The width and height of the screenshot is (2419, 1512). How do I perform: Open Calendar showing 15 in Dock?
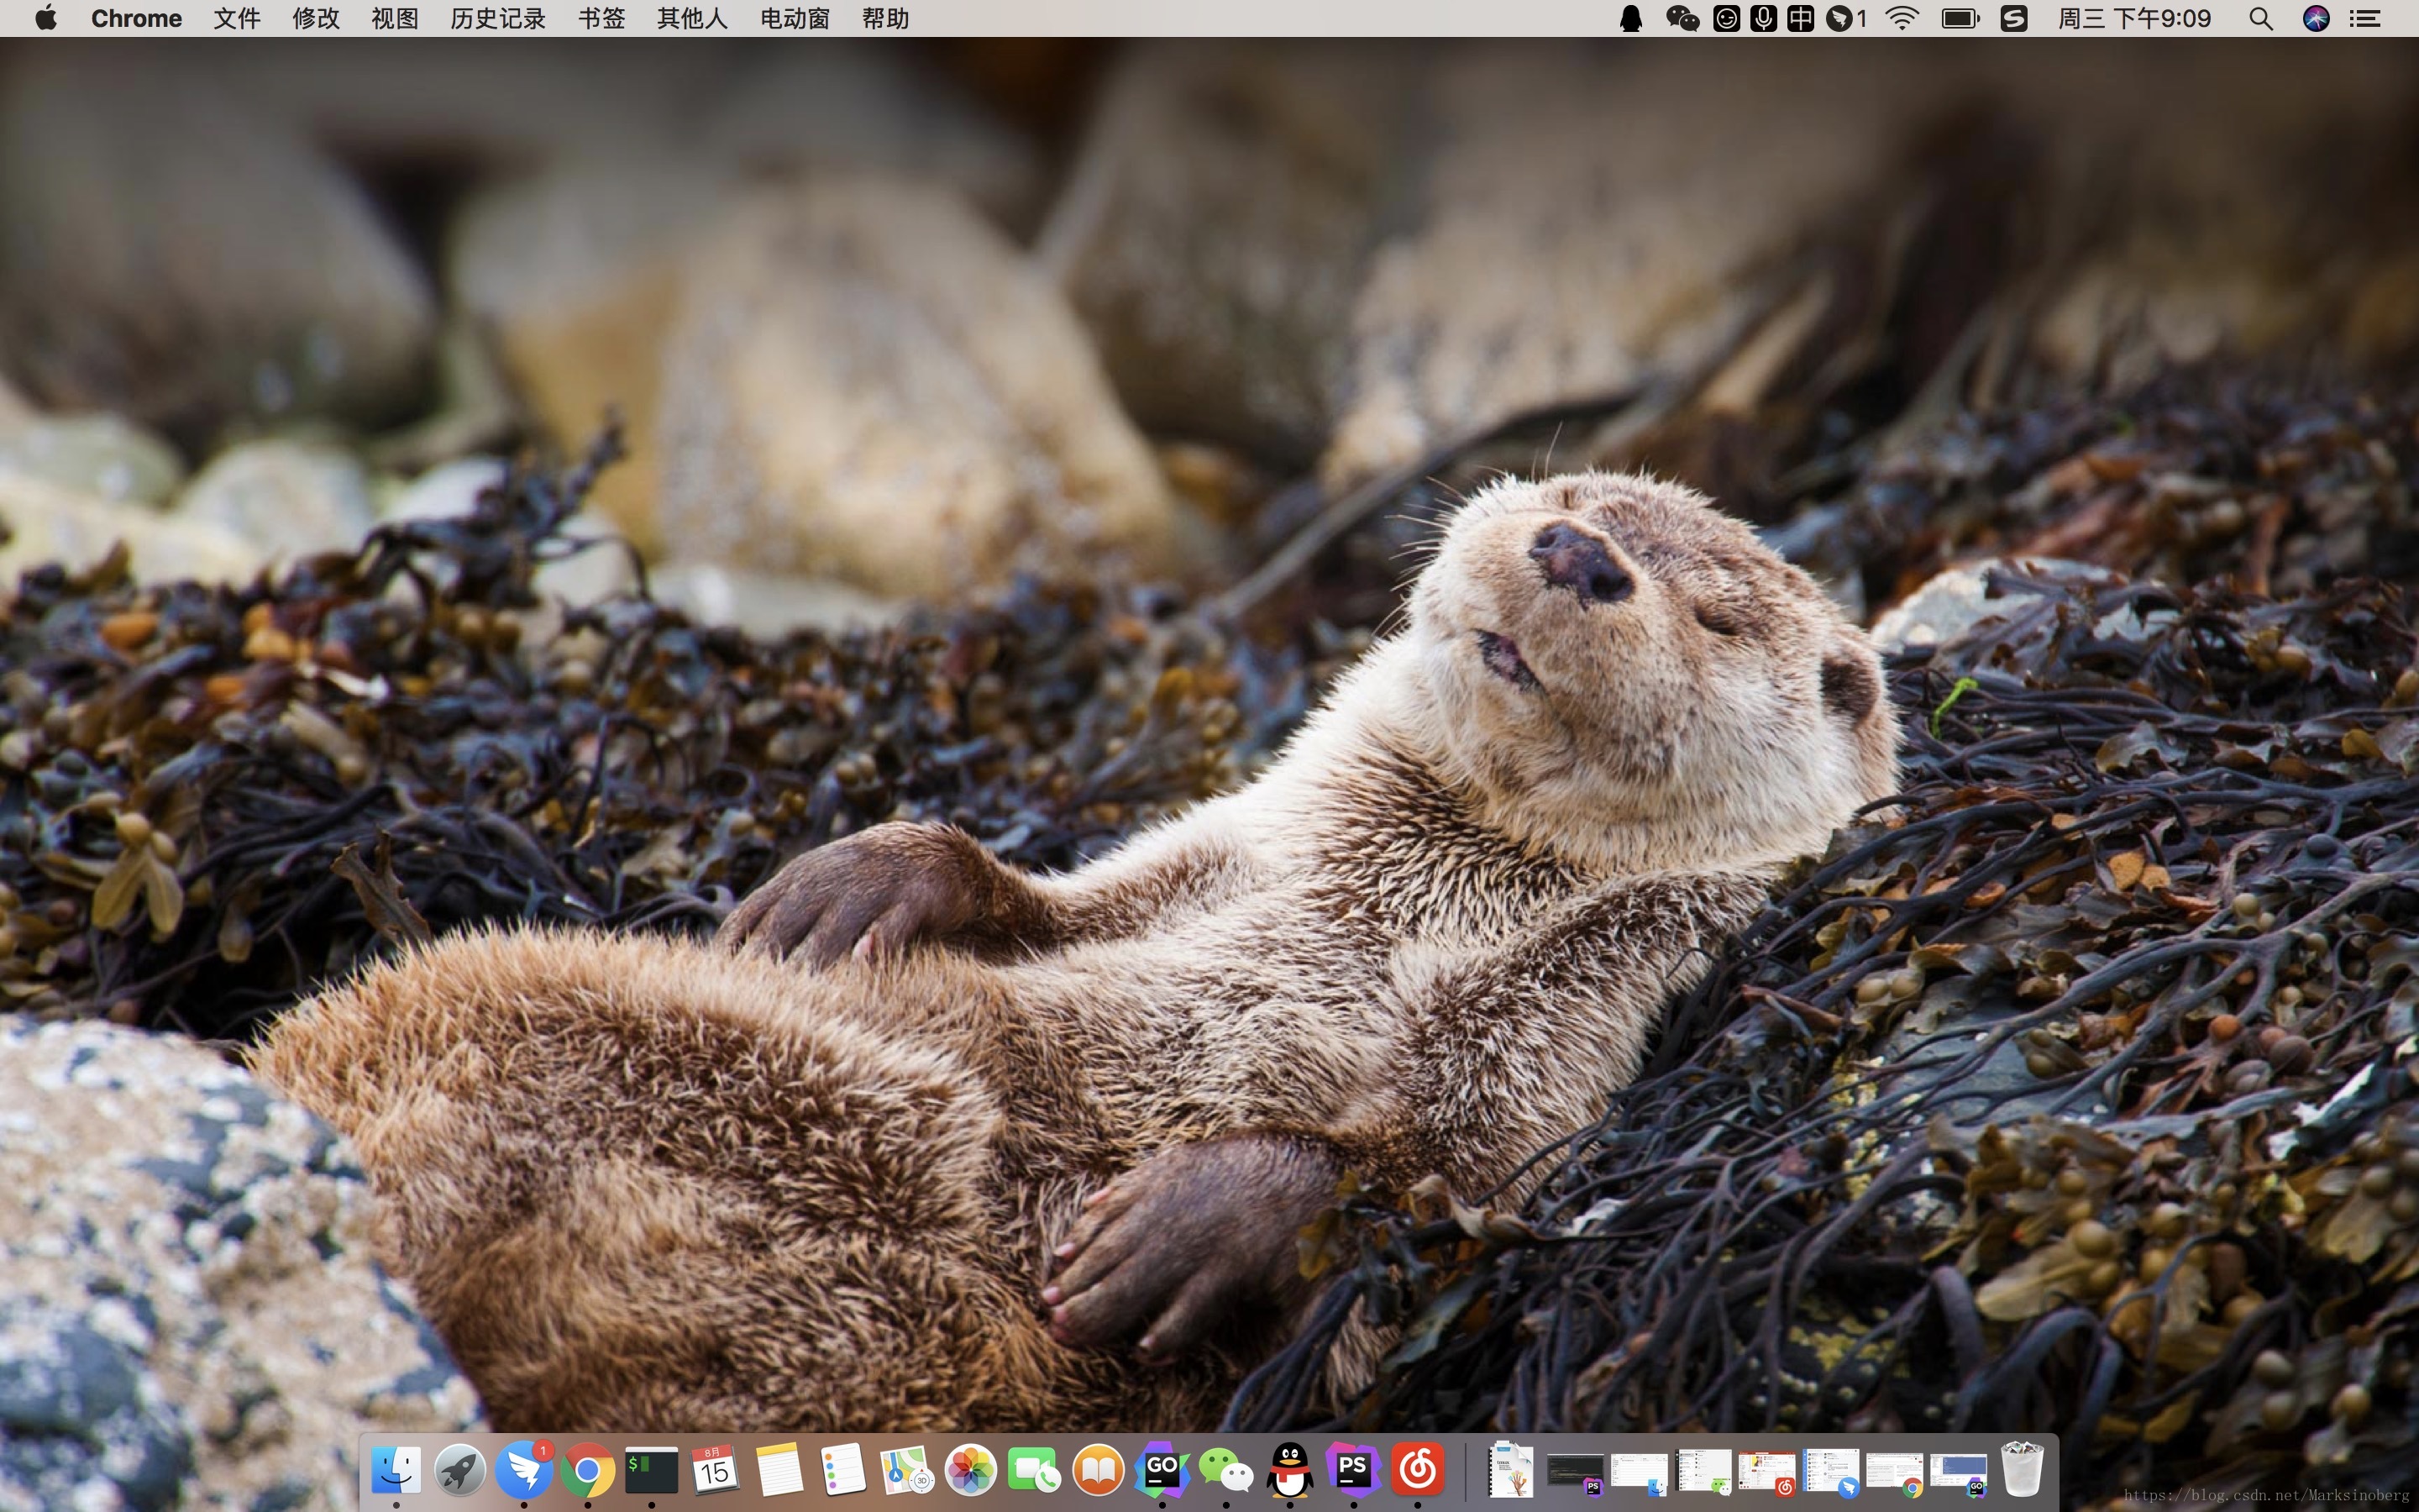[716, 1470]
